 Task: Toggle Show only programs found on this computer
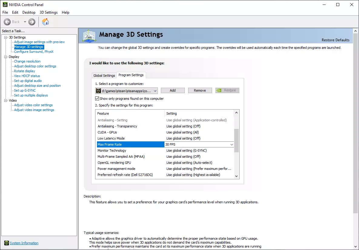(97, 99)
